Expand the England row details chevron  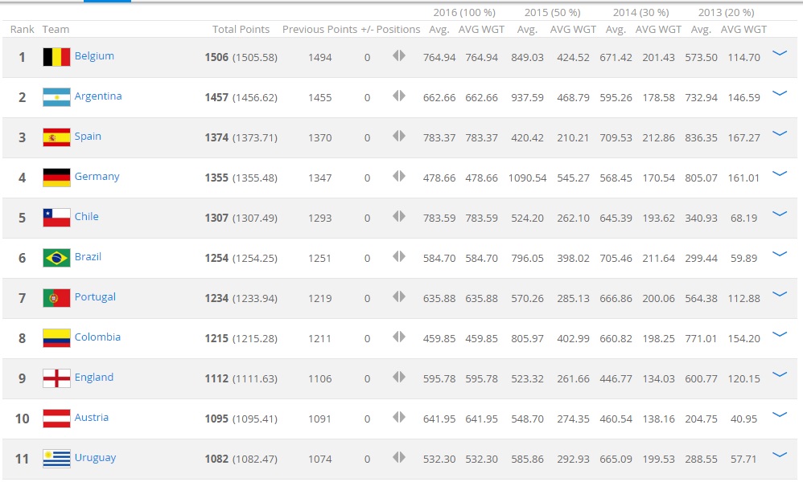coord(780,374)
